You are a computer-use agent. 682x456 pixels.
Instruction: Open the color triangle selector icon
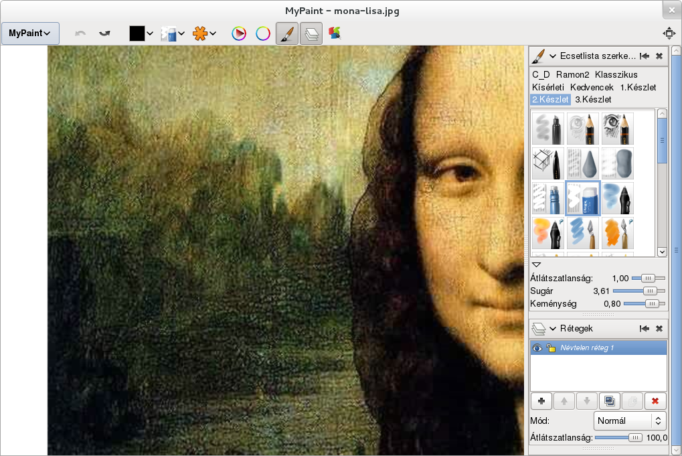239,33
